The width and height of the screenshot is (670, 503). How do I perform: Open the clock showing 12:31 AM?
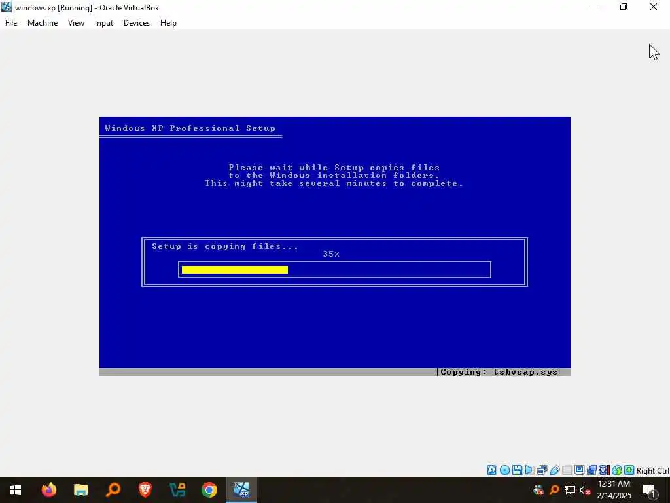point(614,490)
